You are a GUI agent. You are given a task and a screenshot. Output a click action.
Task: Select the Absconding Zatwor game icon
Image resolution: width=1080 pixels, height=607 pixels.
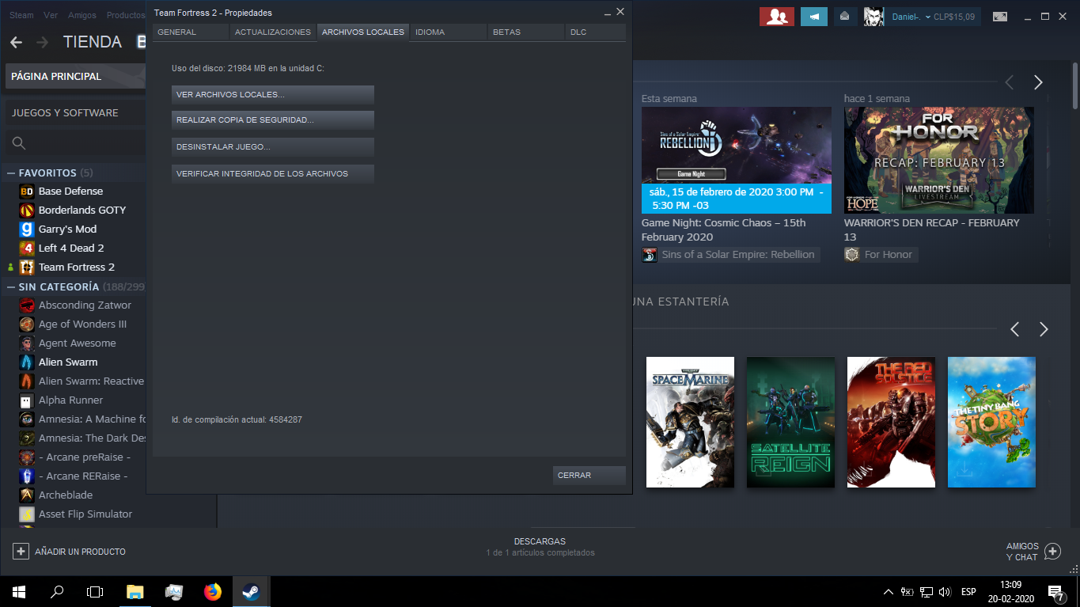(x=27, y=305)
